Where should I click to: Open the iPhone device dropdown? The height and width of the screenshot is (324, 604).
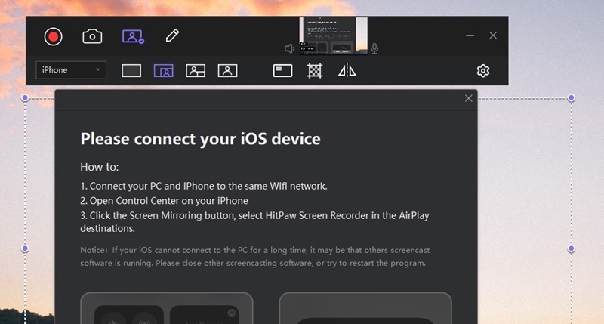point(71,70)
